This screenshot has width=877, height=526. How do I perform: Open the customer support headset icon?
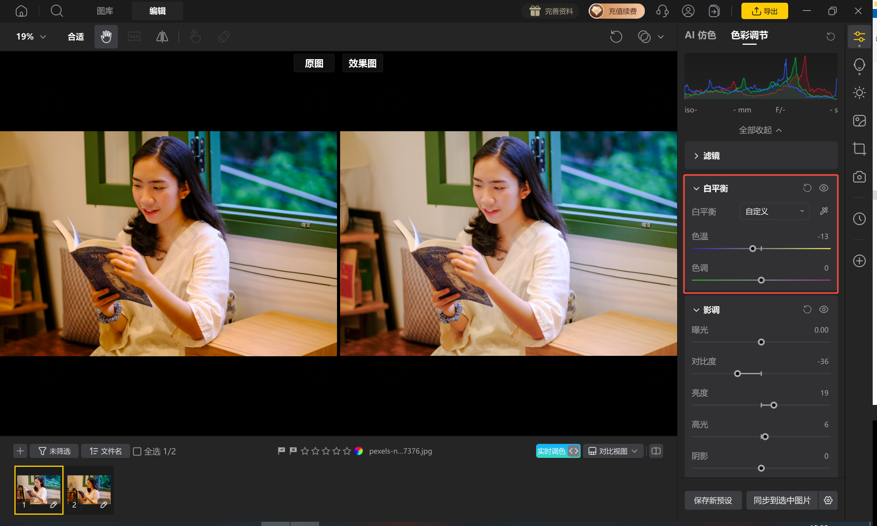(x=662, y=11)
